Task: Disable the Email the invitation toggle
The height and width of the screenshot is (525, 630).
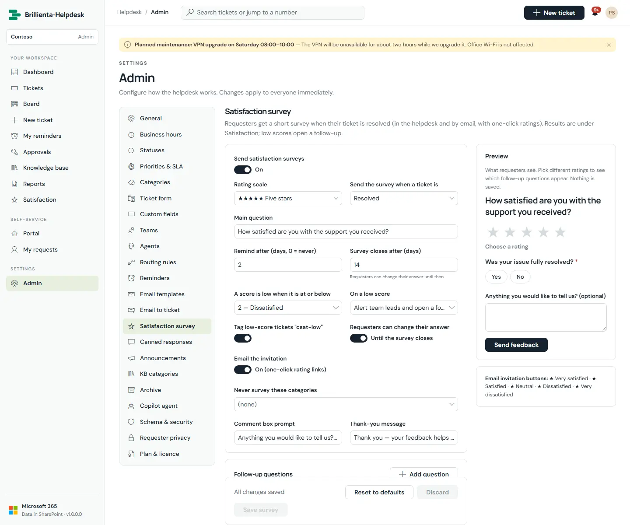Action: point(243,370)
